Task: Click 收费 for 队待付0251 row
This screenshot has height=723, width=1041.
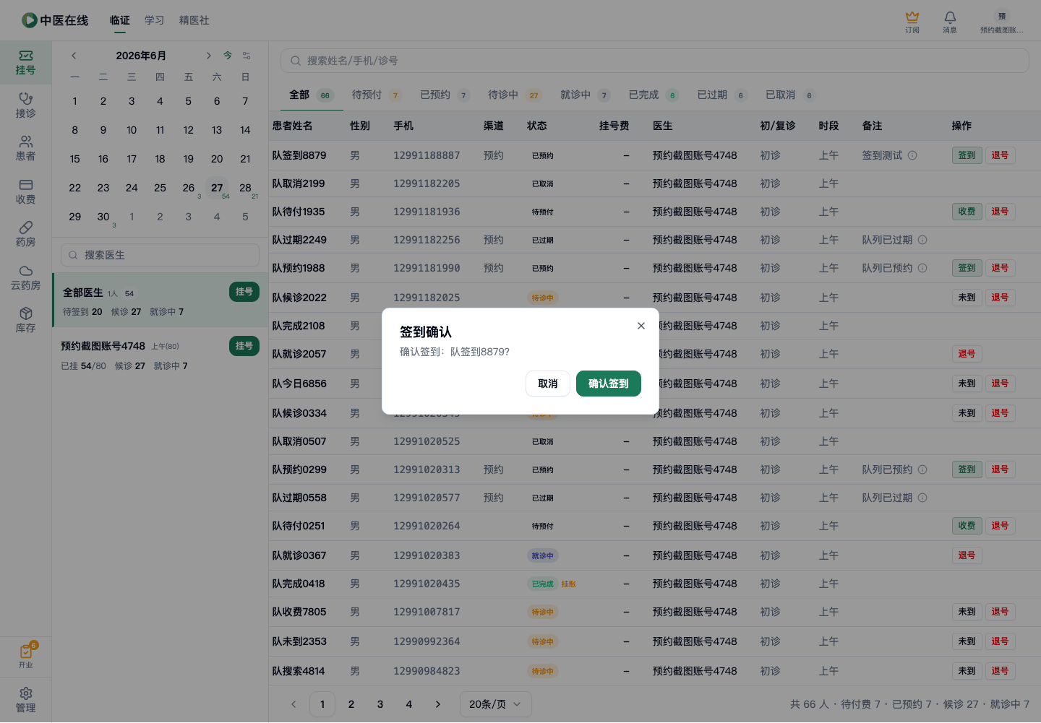Action: click(x=967, y=526)
